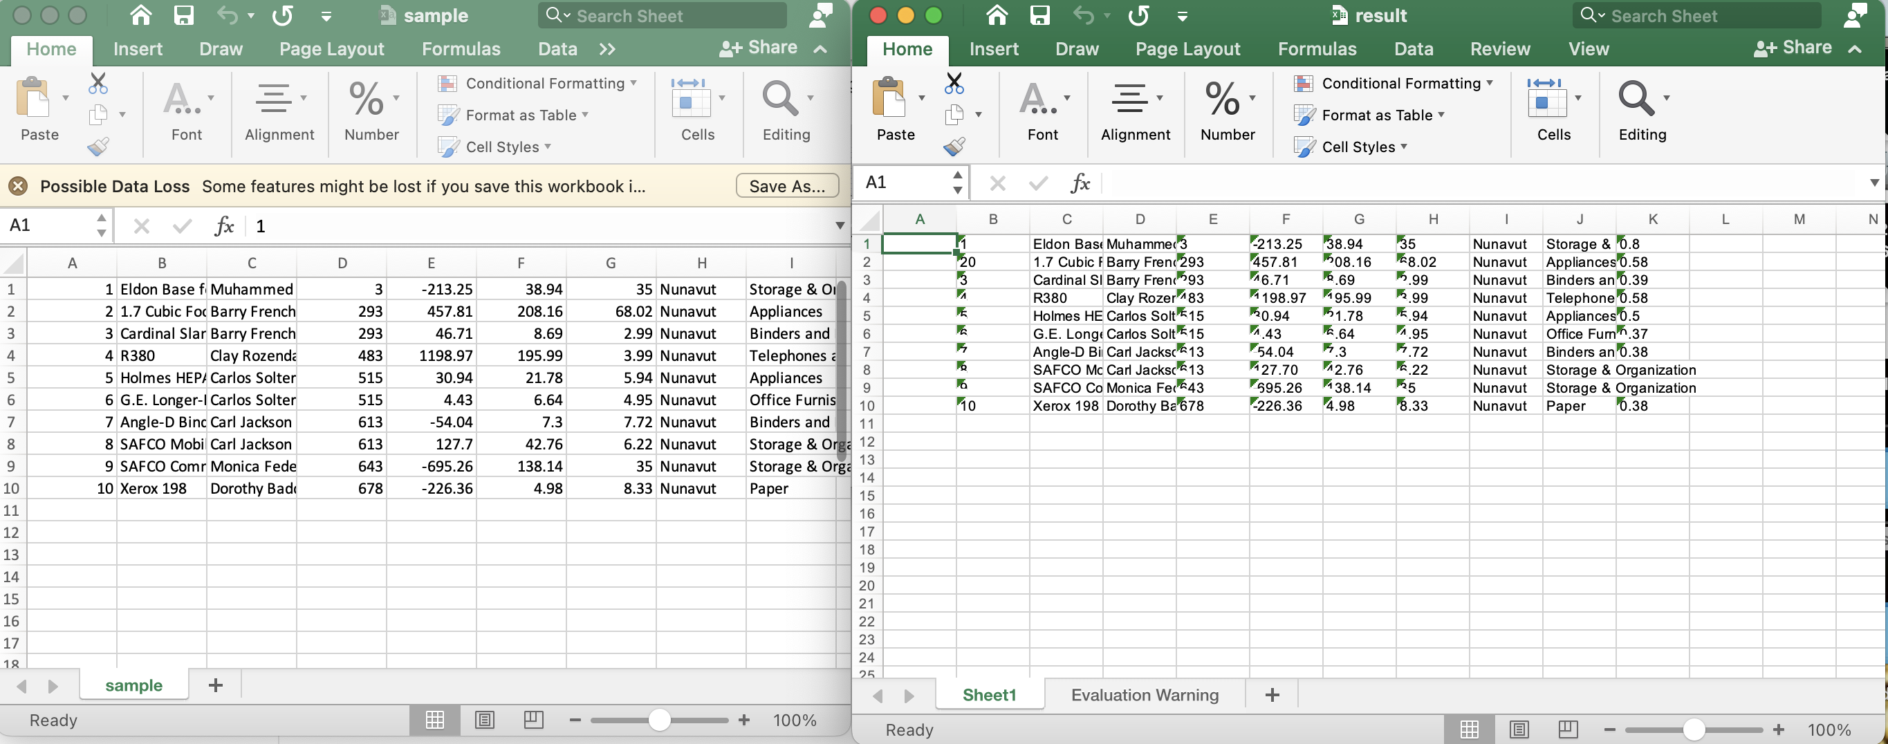
Task: Enable Page Layout view in sample status bar
Action: click(483, 720)
